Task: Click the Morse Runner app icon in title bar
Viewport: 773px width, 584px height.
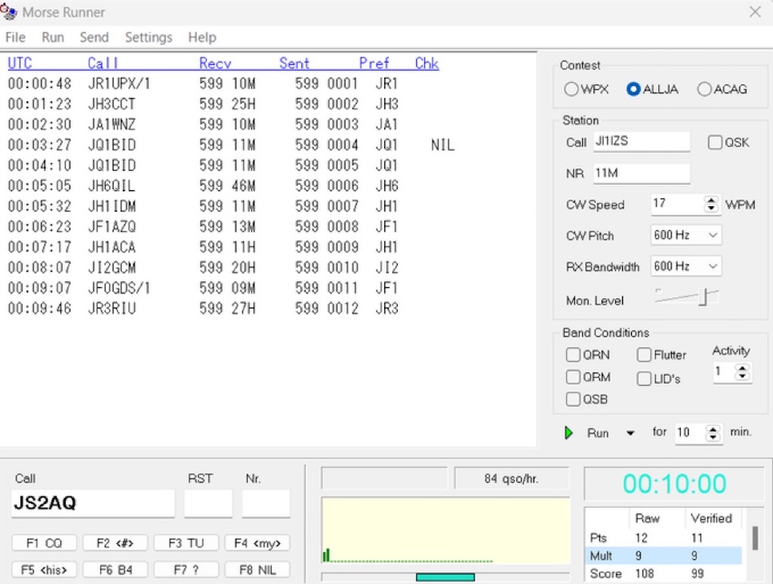Action: pos(9,11)
